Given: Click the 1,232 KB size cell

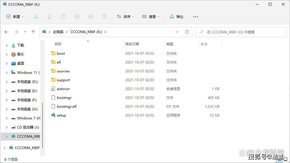Looking at the screenshot, I should (x=212, y=107).
